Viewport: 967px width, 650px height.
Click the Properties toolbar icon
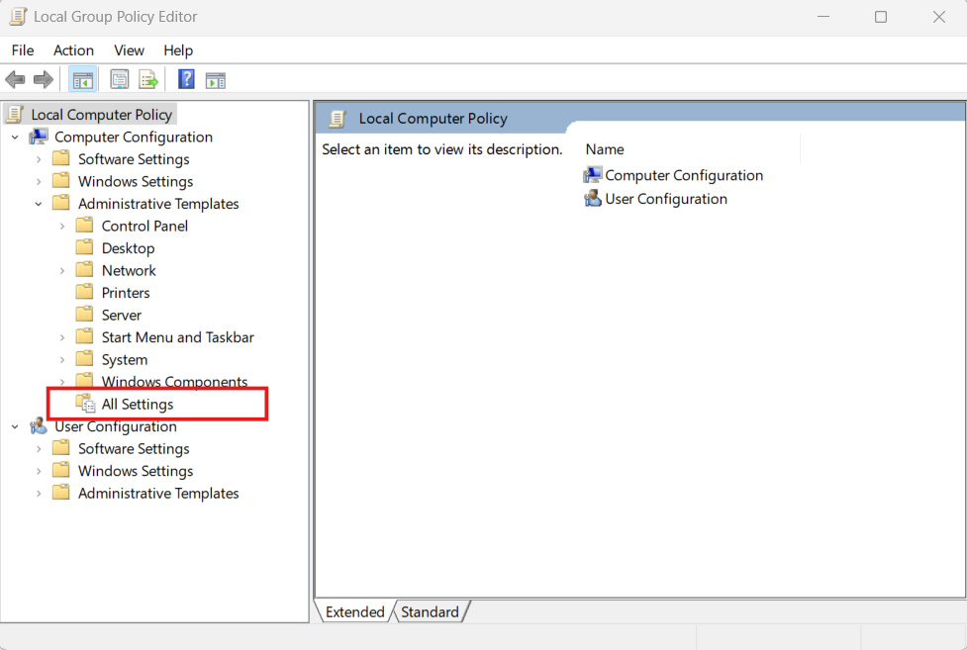tap(119, 79)
